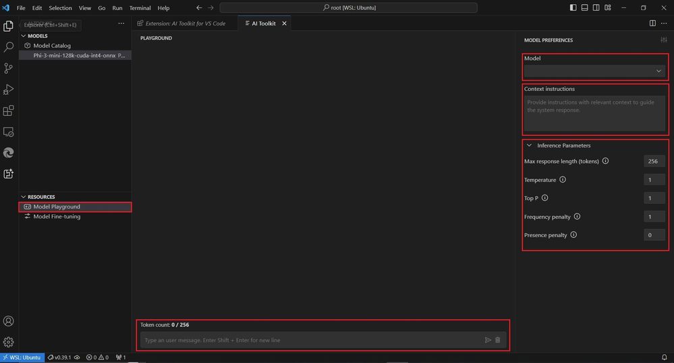The image size is (674, 363).
Task: Edit the Presence penalty value field
Action: point(654,235)
